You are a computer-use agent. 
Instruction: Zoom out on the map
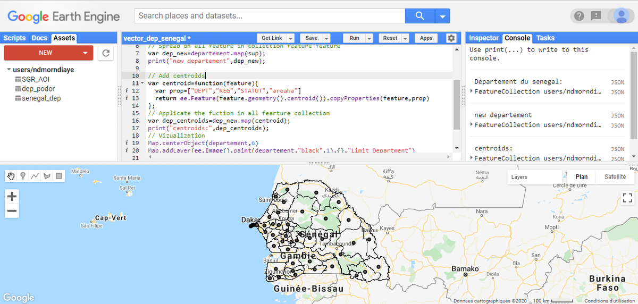tap(12, 211)
